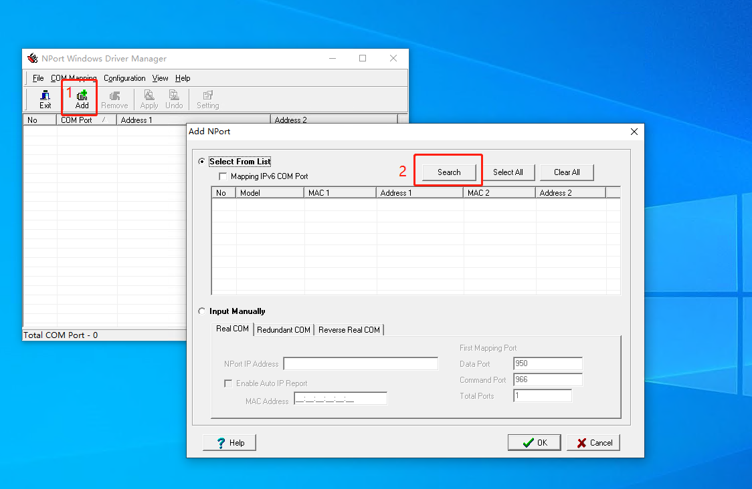Viewport: 752px width, 489px height.
Task: Close the Add NPort dialog
Action: [x=634, y=132]
